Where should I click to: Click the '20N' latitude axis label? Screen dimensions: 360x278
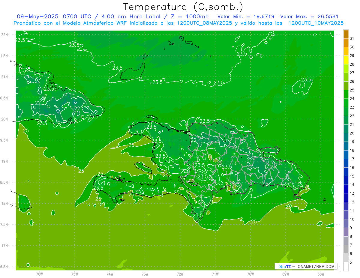click(5, 119)
